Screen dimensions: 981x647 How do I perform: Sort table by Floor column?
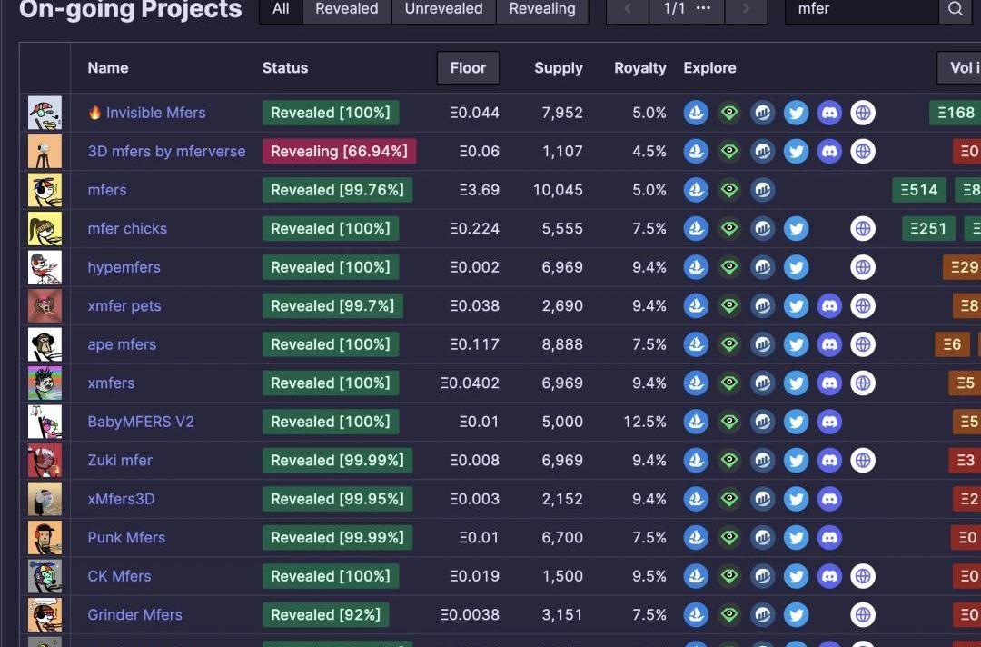(x=468, y=68)
